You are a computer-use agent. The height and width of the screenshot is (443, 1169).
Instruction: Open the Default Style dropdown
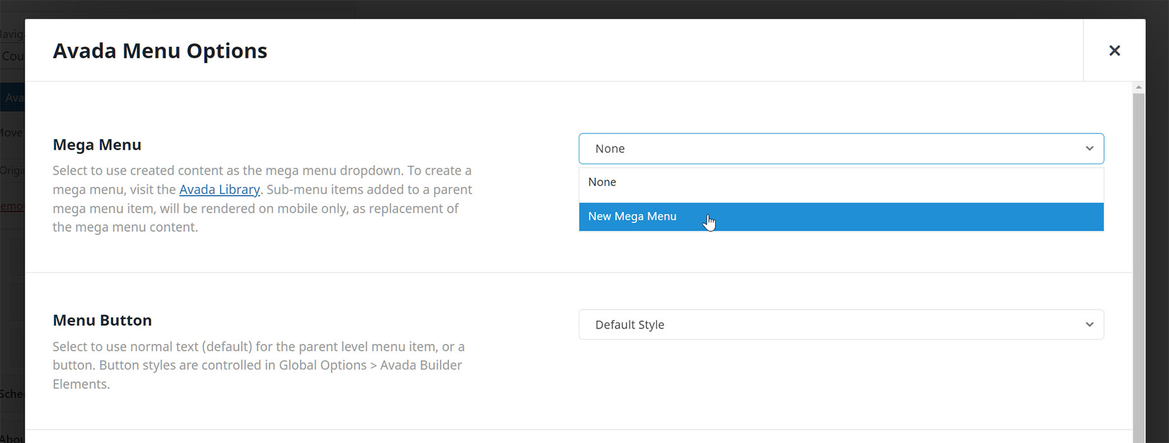(x=841, y=324)
